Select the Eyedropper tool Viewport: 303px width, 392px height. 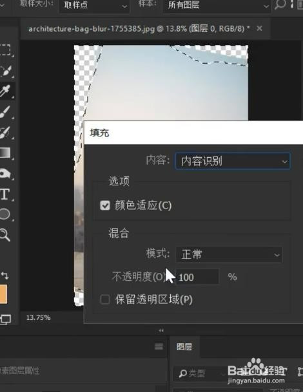[5, 91]
